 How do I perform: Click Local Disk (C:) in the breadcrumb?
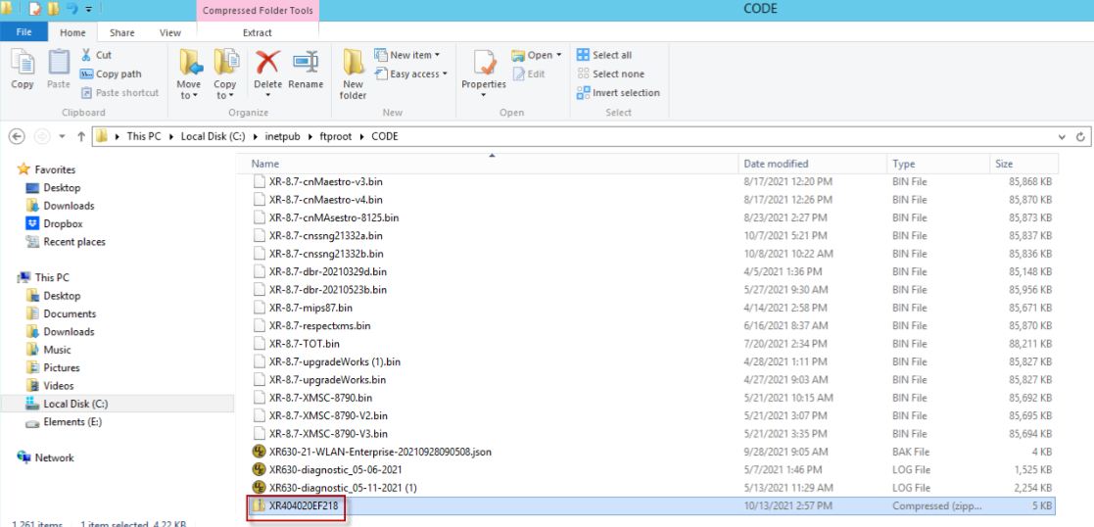tap(213, 137)
